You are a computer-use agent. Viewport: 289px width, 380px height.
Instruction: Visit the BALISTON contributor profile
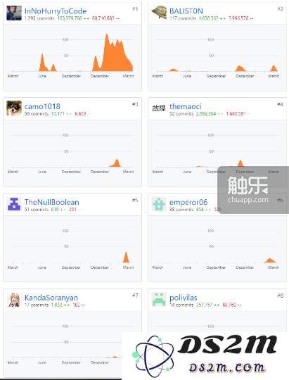(186, 11)
